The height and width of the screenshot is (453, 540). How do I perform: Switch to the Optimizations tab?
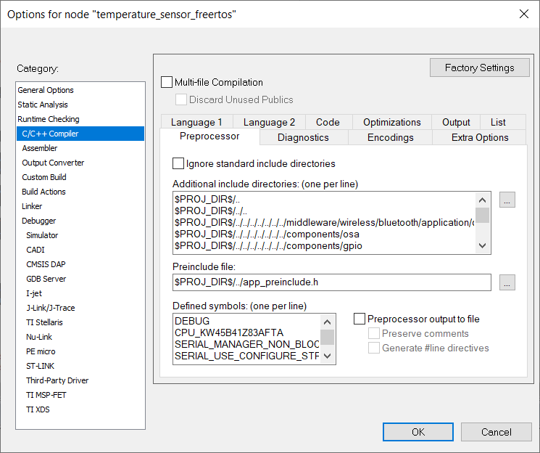coord(391,122)
